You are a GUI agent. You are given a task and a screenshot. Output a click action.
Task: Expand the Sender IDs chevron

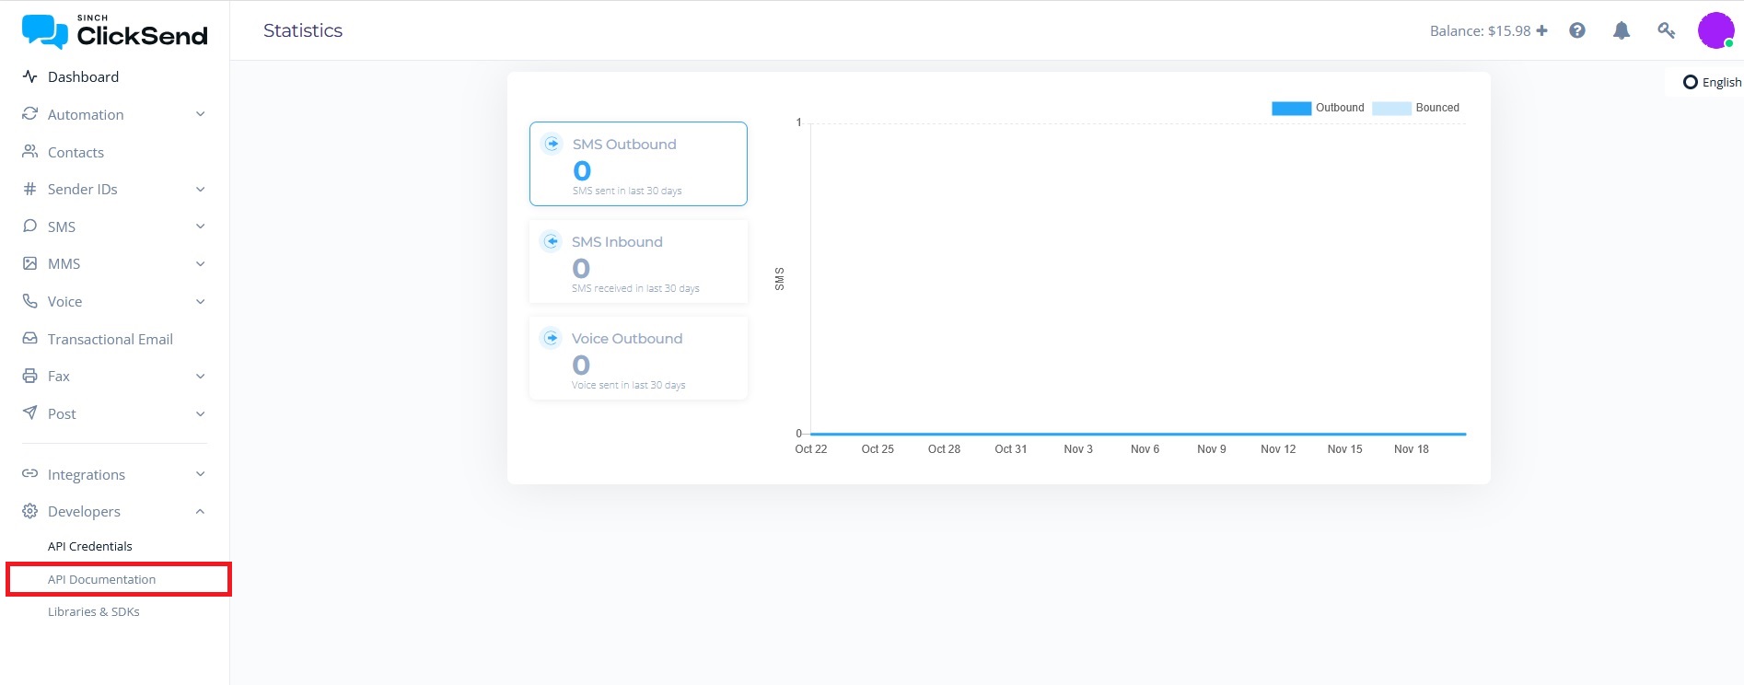click(200, 189)
